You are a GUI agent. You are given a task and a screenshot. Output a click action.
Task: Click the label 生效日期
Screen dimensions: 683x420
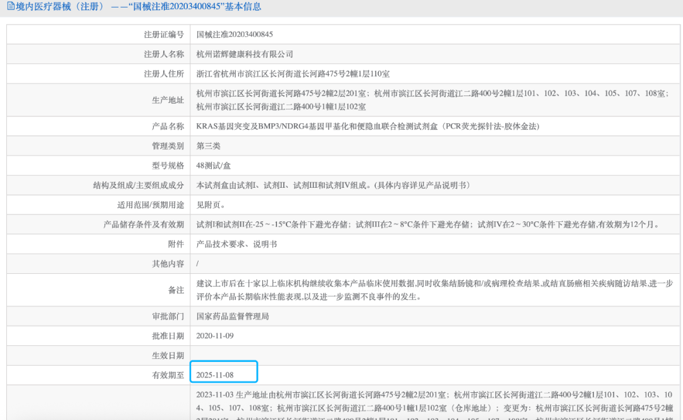point(168,355)
